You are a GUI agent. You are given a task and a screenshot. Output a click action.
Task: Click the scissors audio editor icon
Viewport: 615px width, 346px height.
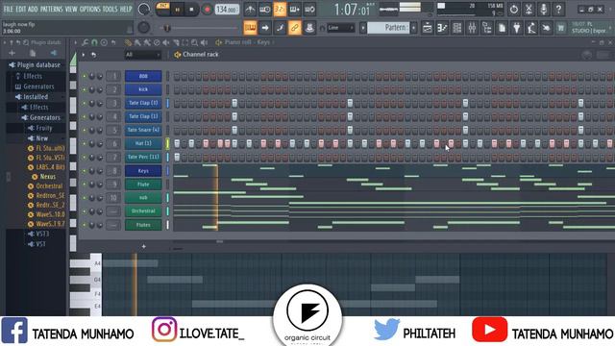click(529, 9)
